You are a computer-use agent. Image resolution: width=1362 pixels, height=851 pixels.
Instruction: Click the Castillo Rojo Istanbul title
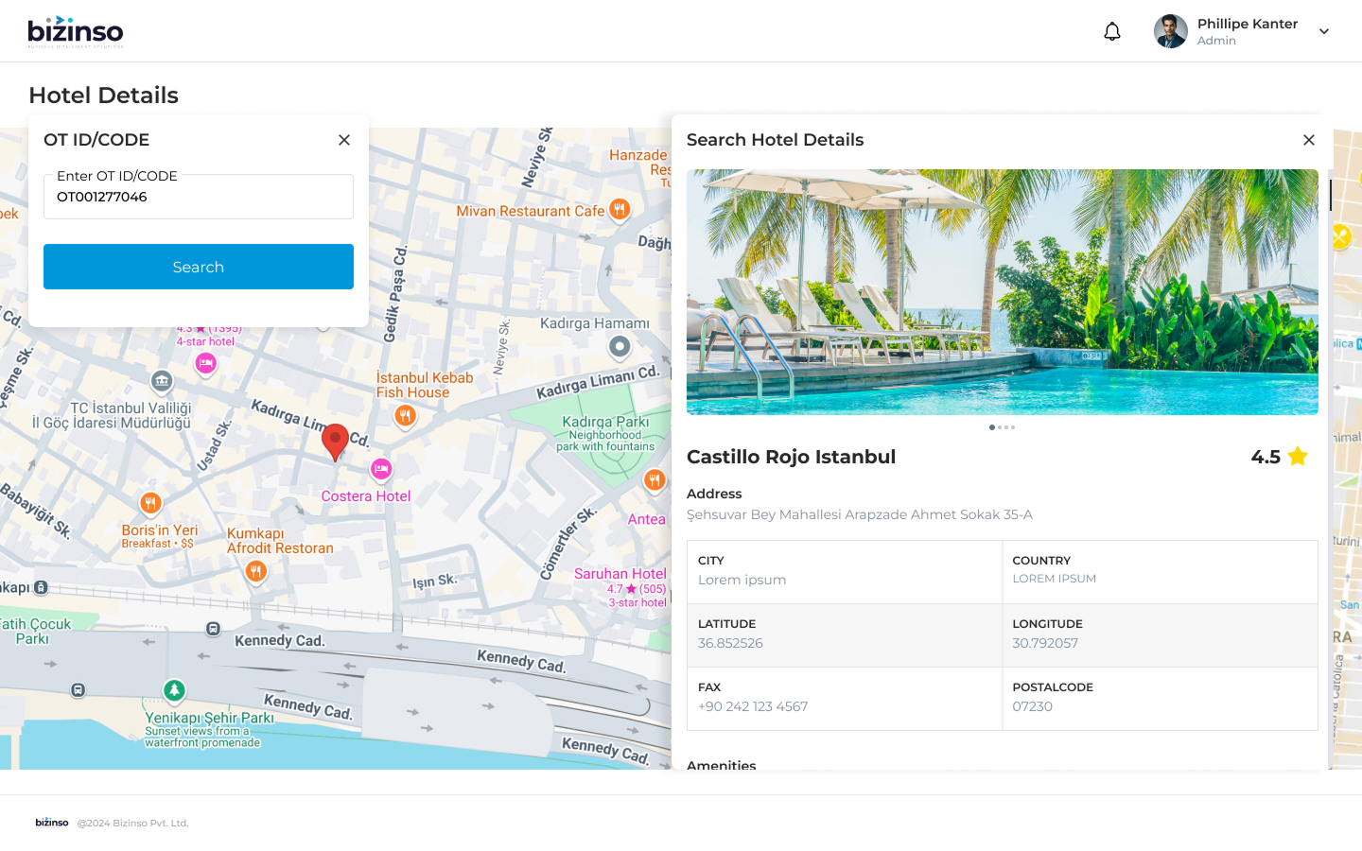coord(791,457)
